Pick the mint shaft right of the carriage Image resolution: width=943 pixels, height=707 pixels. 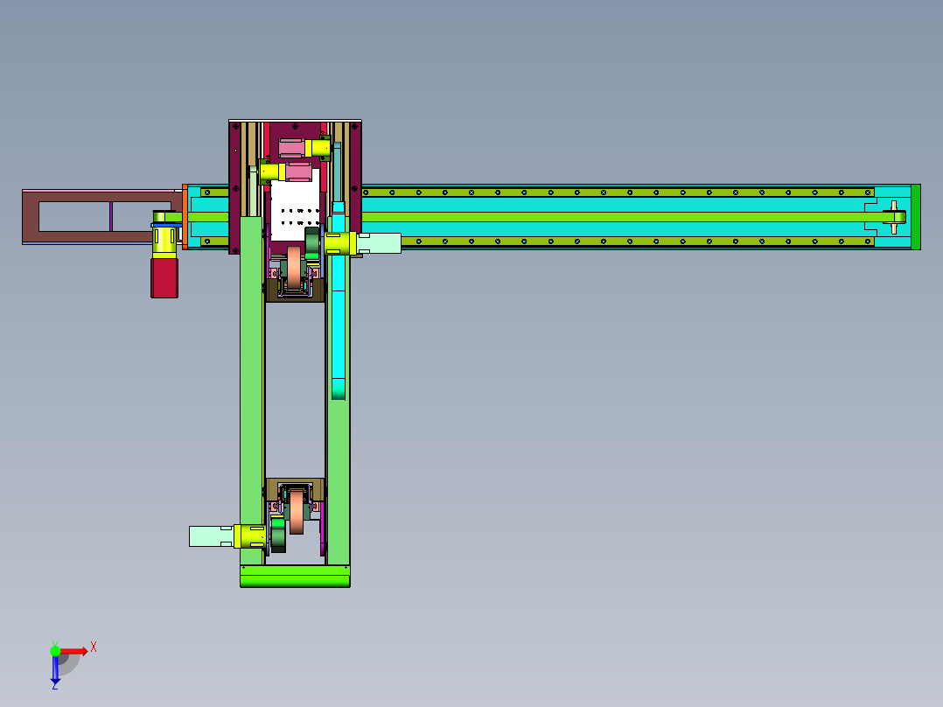point(379,243)
